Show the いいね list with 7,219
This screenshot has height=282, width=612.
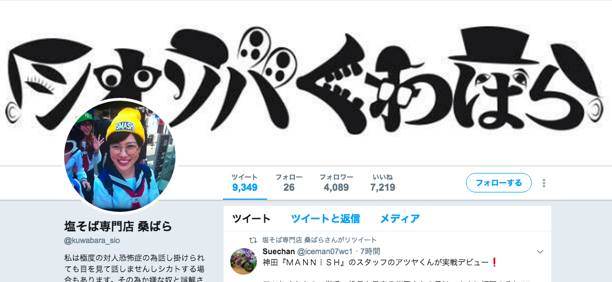383,183
